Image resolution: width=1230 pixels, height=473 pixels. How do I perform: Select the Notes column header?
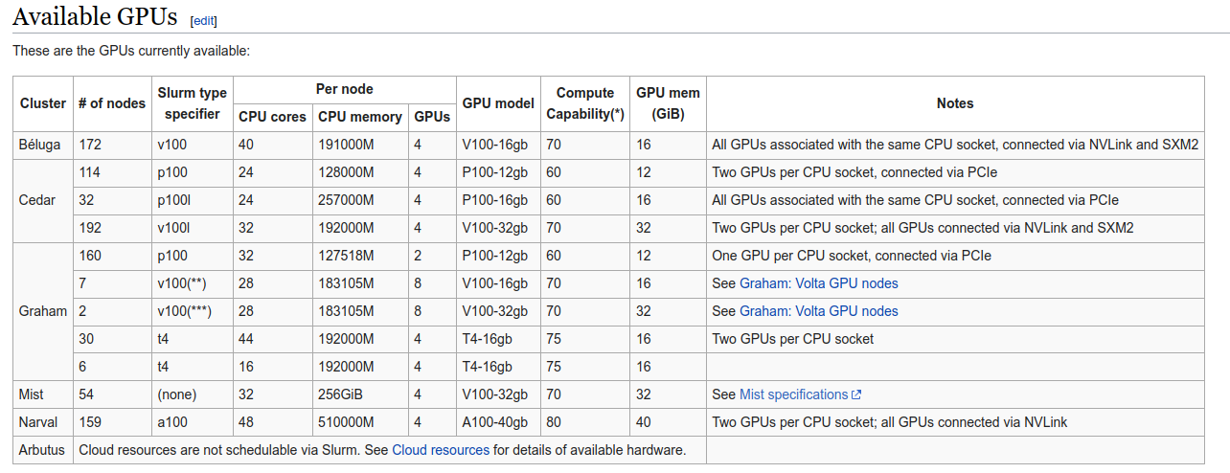point(954,103)
